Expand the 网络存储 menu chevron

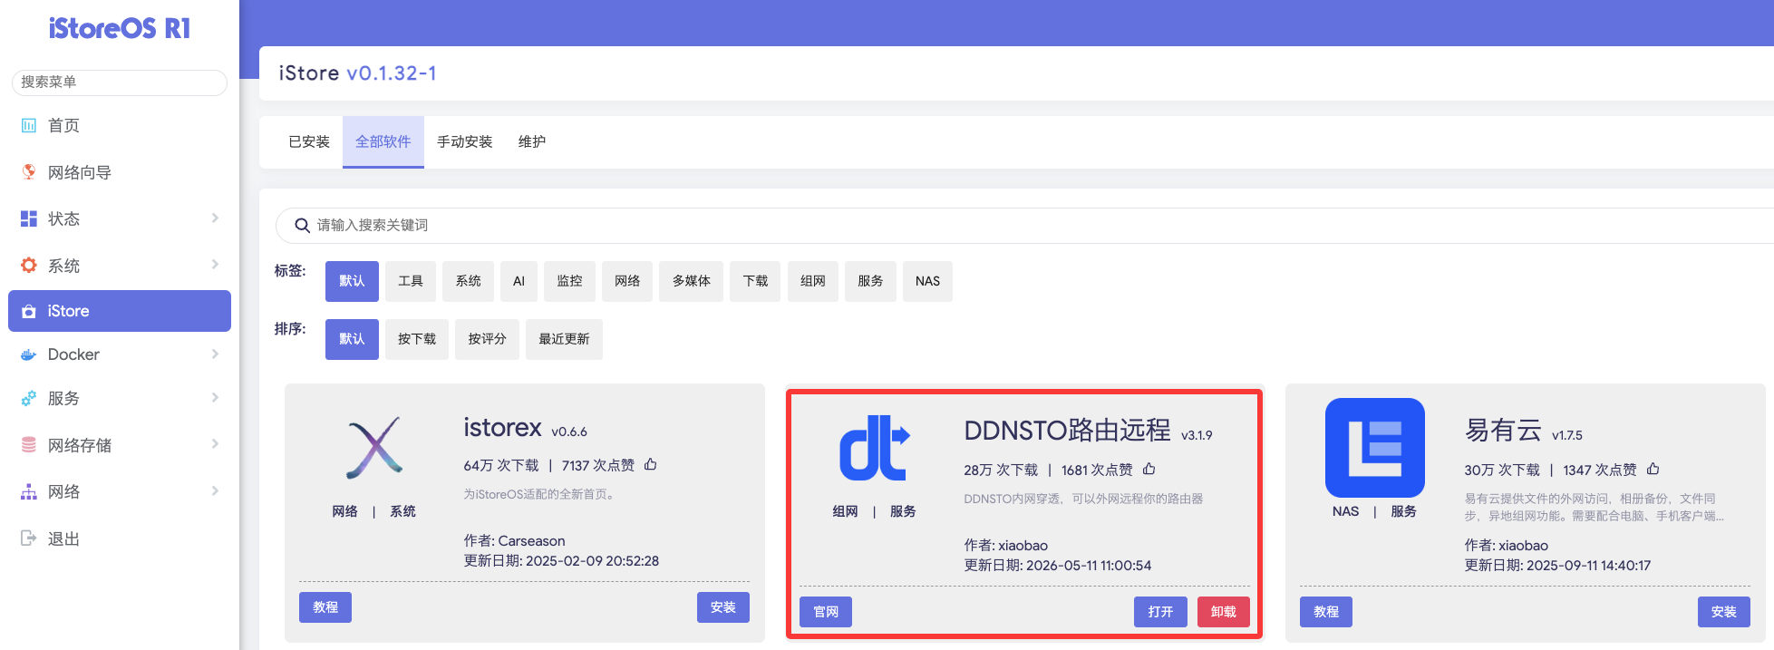coord(215,443)
